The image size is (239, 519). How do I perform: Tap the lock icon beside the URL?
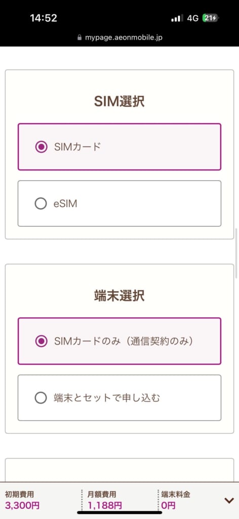[79, 38]
